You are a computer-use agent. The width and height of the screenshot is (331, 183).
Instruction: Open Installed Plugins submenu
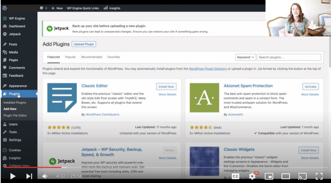(x=15, y=103)
